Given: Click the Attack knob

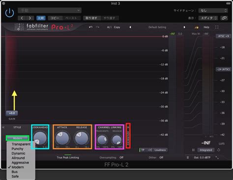Looking at the screenshot, I should (x=62, y=138).
